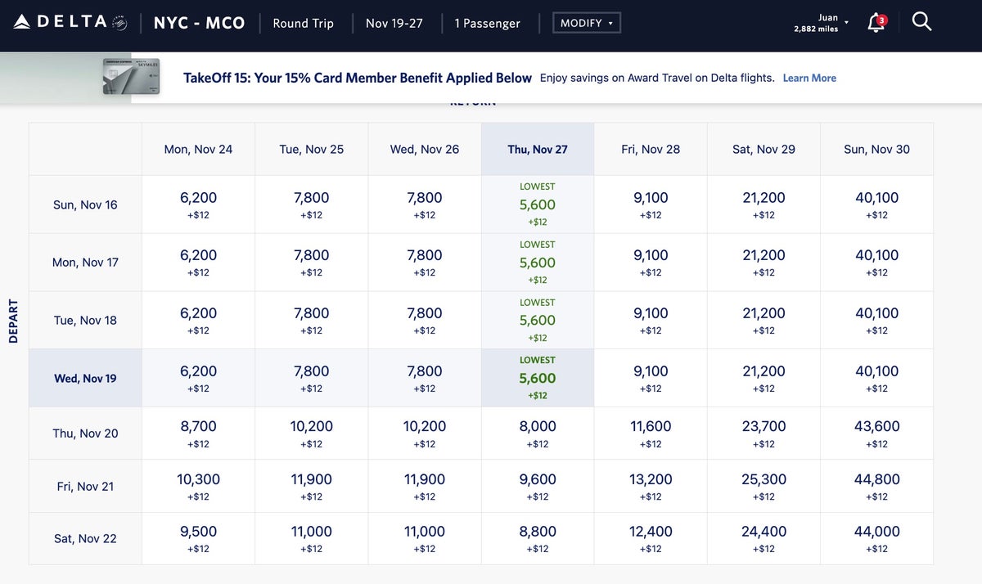Select 8,000 fare departing Thu, Nov 20
982x584 pixels.
click(538, 434)
